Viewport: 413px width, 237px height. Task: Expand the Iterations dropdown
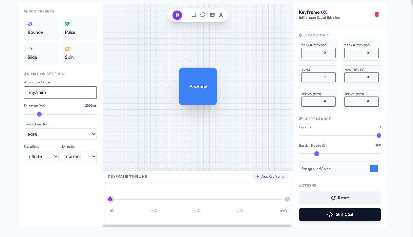(41, 156)
